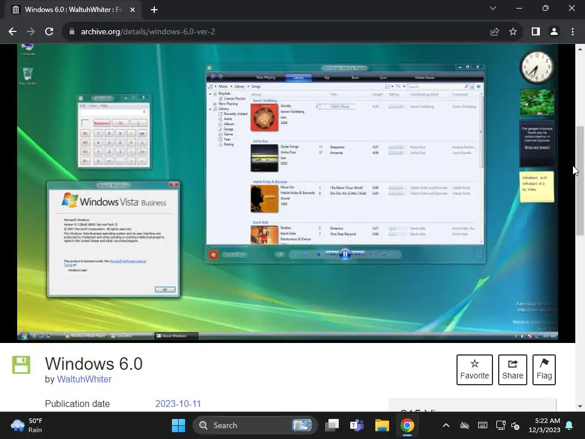Viewport: 585px width, 439px height.
Task: Select Sync tab in Media Player
Action: click(x=383, y=78)
